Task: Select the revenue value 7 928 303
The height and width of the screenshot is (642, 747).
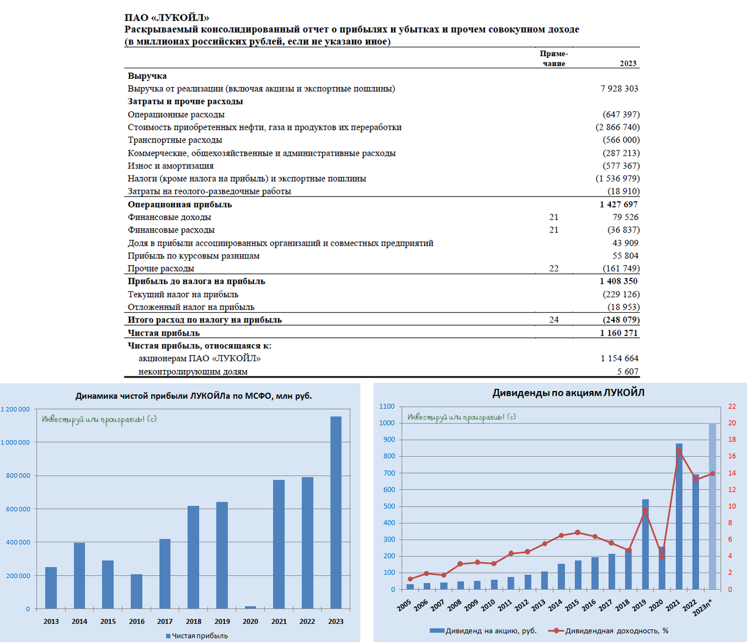Action: coord(619,89)
